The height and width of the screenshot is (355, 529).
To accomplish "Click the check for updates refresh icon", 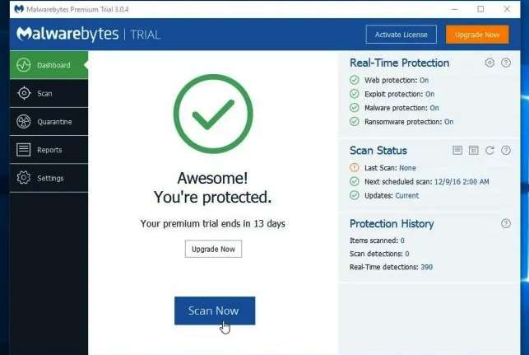I will (490, 151).
